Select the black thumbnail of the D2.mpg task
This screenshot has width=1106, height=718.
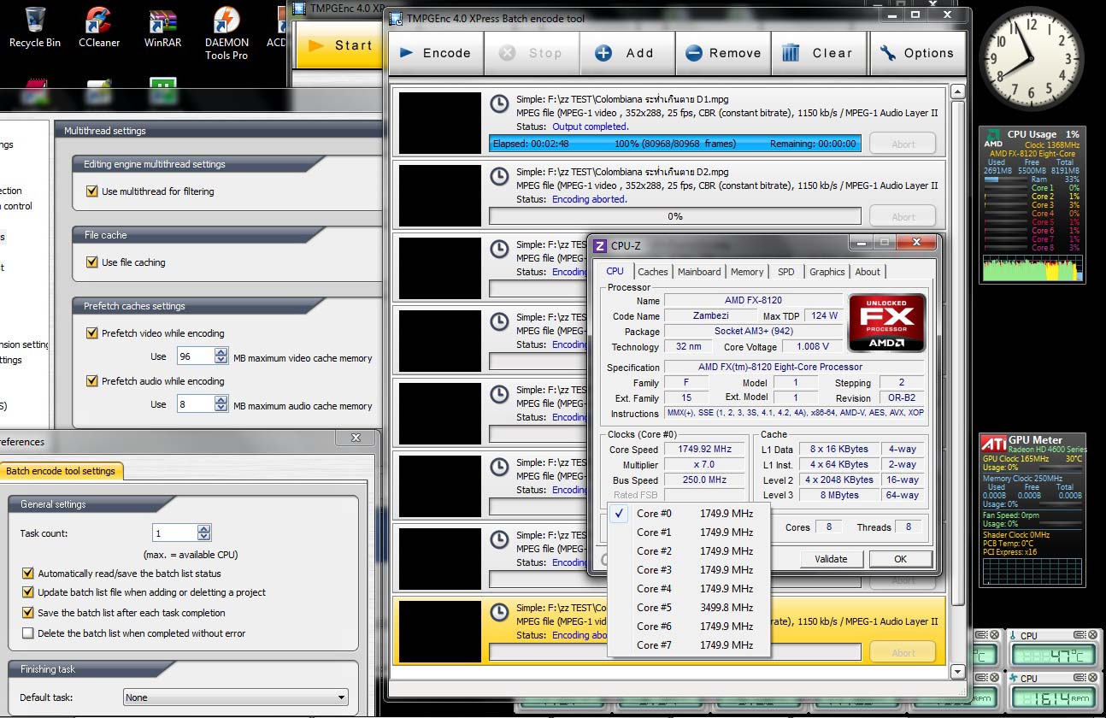tap(440, 196)
